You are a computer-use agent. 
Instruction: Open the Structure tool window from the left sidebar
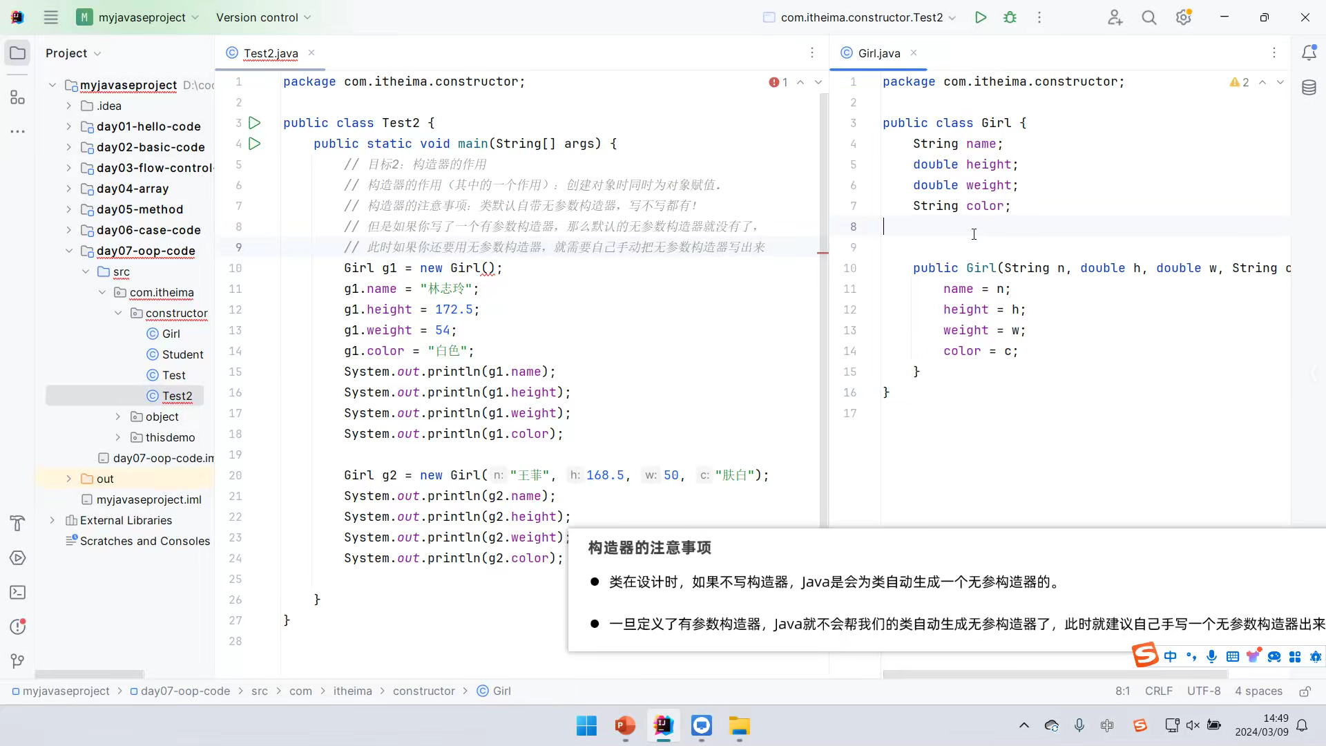[18, 97]
